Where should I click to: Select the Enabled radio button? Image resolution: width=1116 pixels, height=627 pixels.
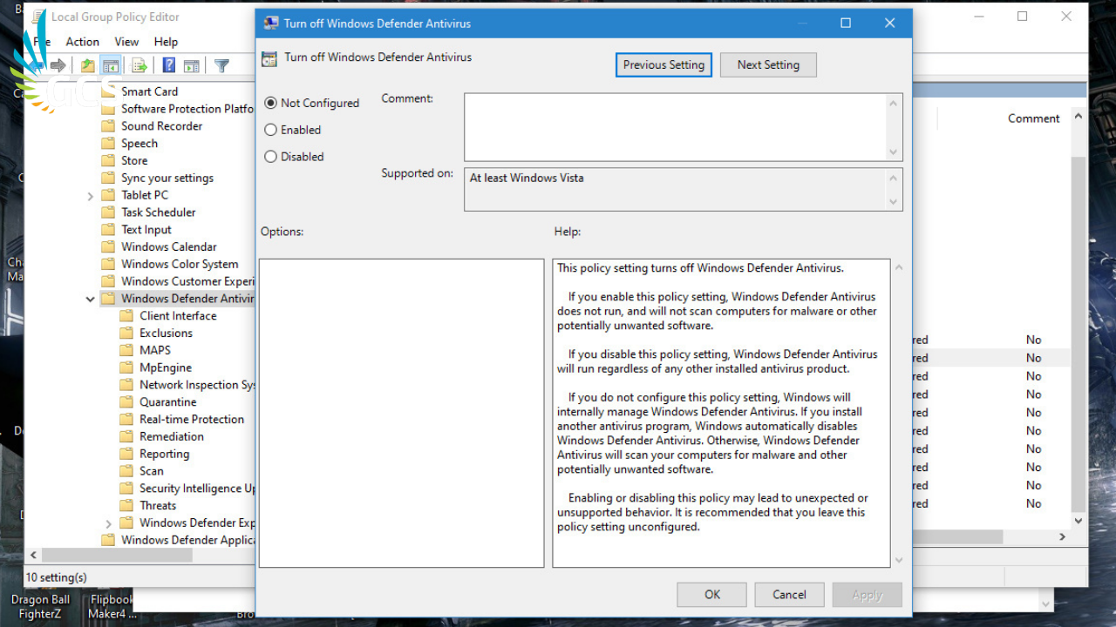(269, 130)
